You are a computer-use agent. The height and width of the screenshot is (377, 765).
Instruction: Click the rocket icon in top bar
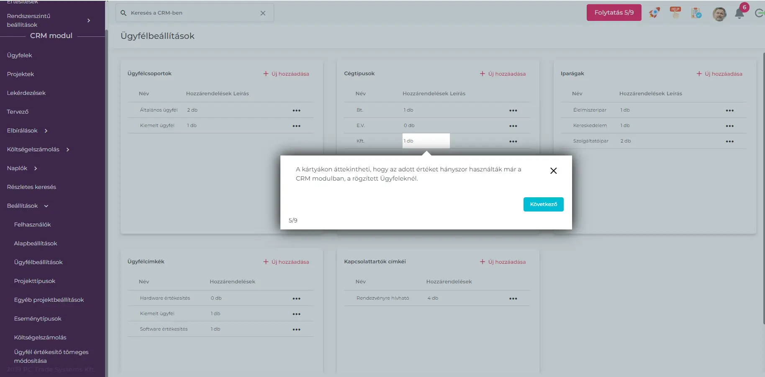pos(655,13)
